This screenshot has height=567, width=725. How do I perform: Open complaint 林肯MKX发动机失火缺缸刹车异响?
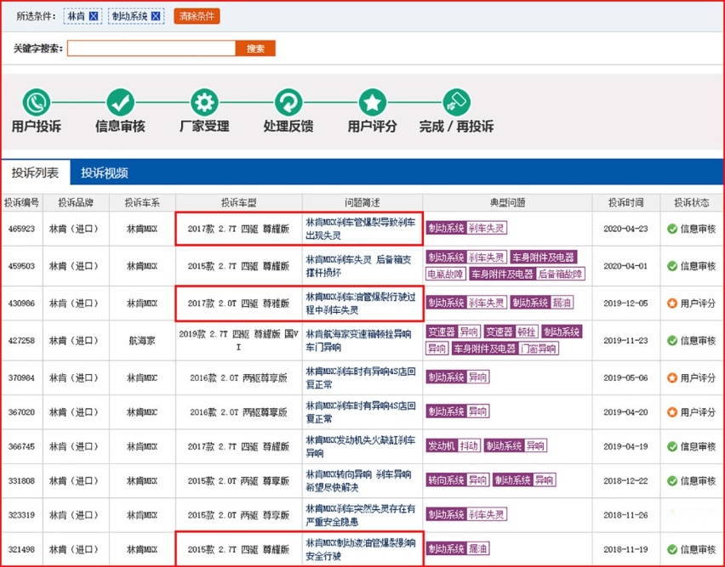click(361, 446)
